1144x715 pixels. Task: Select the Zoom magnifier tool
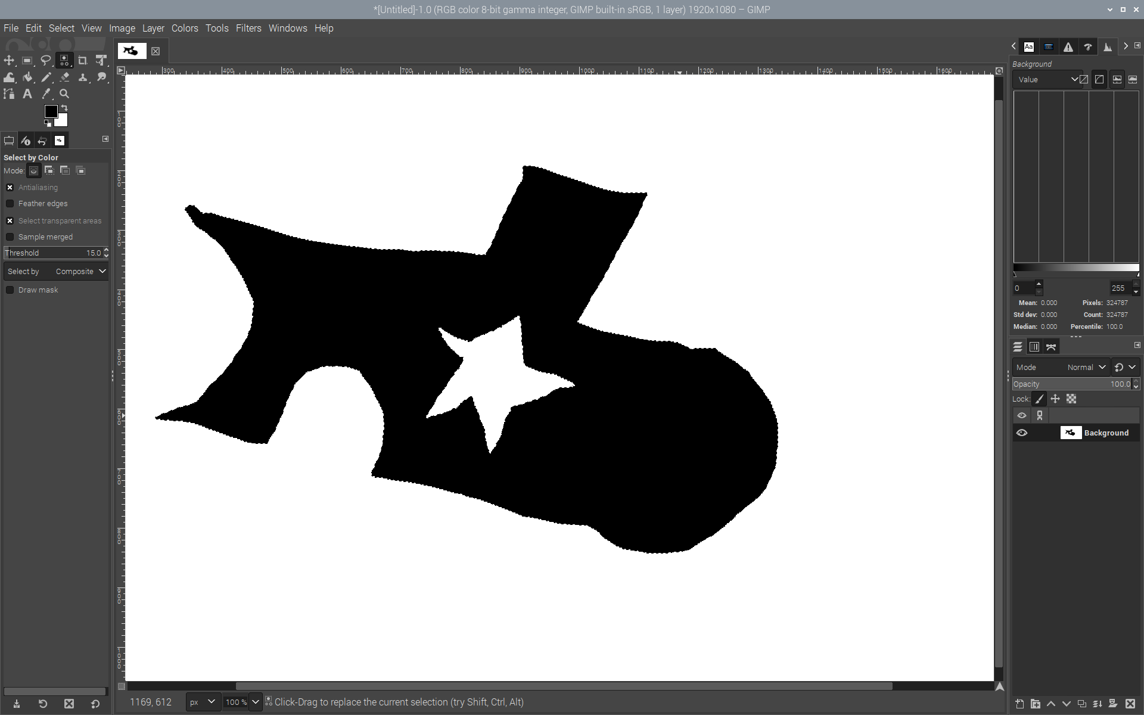(x=64, y=94)
